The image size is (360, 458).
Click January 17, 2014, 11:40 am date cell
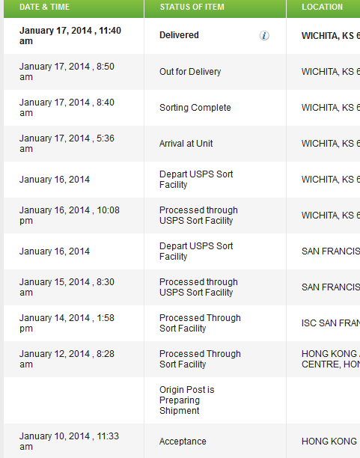[70, 36]
